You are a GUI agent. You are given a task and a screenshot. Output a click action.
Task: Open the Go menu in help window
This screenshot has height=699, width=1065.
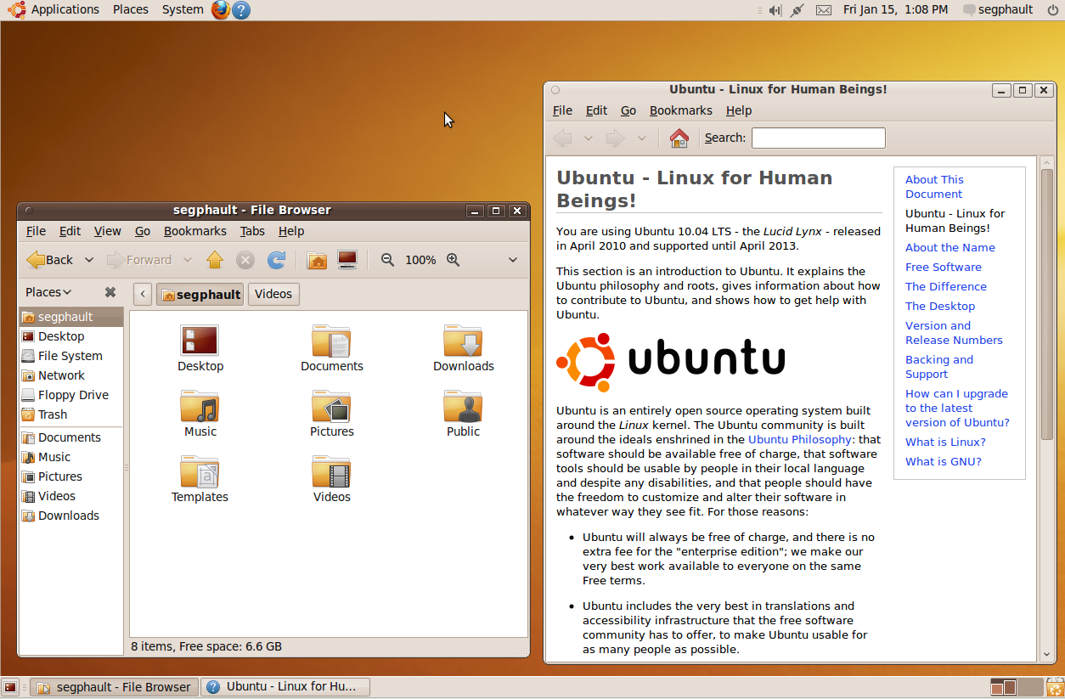click(x=628, y=110)
